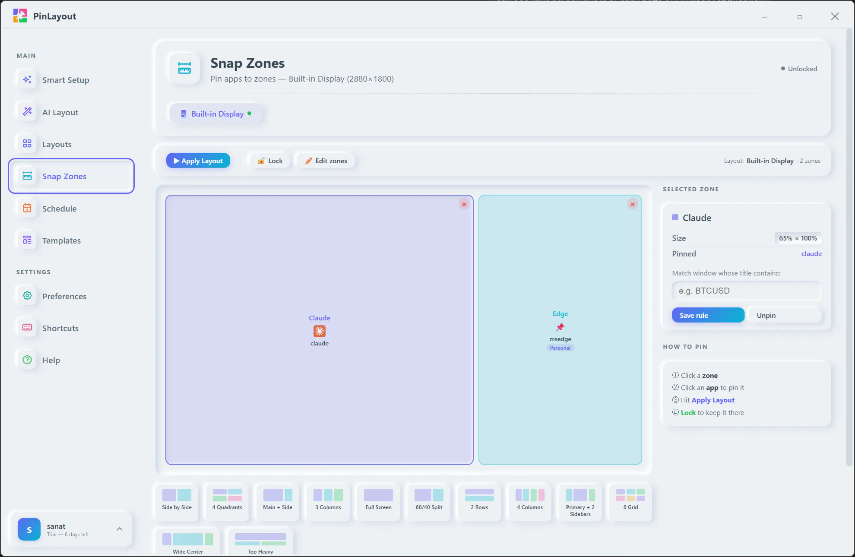Click the Edit zones button
The width and height of the screenshot is (855, 557).
tap(326, 161)
